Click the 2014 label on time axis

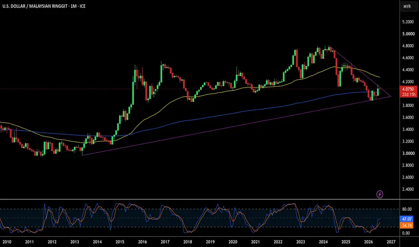coord(97,242)
